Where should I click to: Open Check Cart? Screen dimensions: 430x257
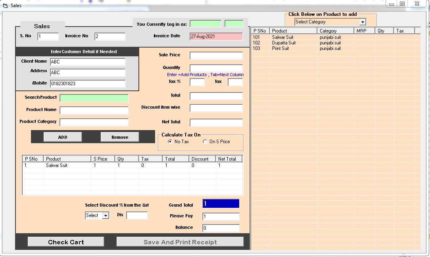coord(66,242)
